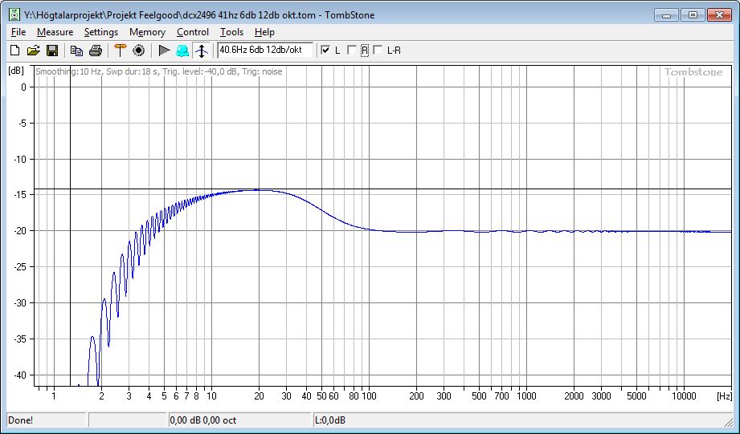Start measurement with the play arrow
740x434 pixels.
[x=164, y=51]
